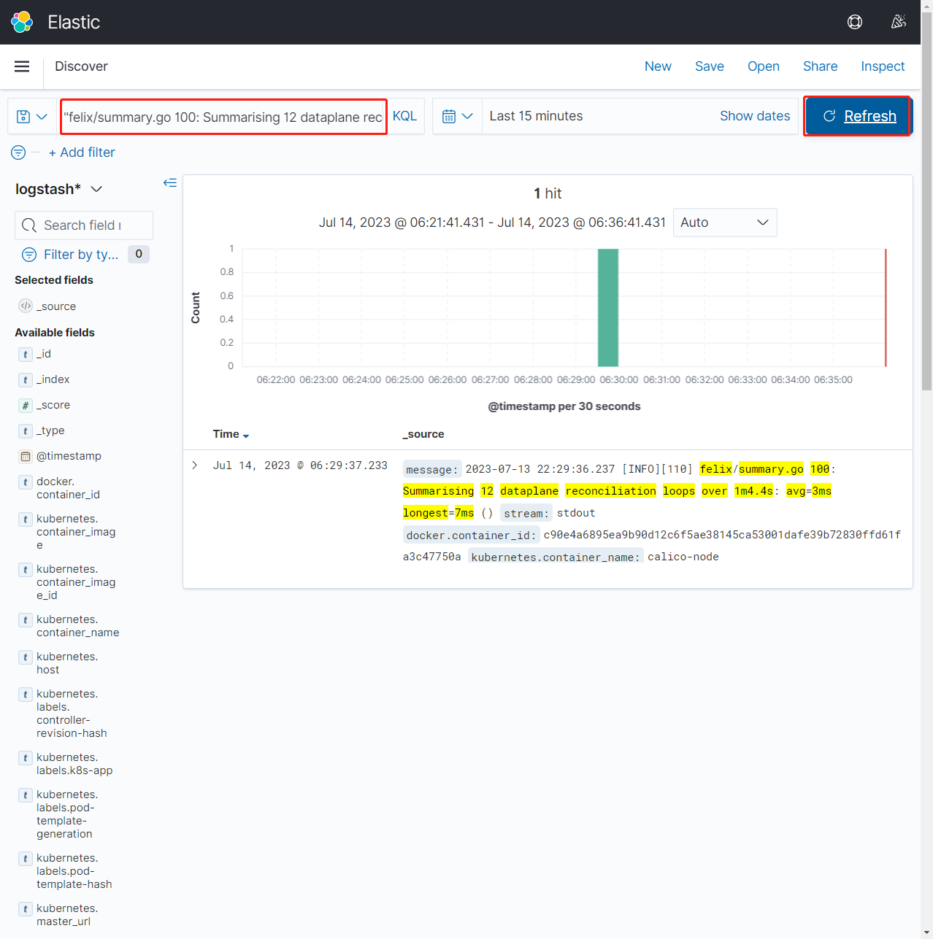
Task: Open the calendar quick date menu
Action: pos(458,116)
